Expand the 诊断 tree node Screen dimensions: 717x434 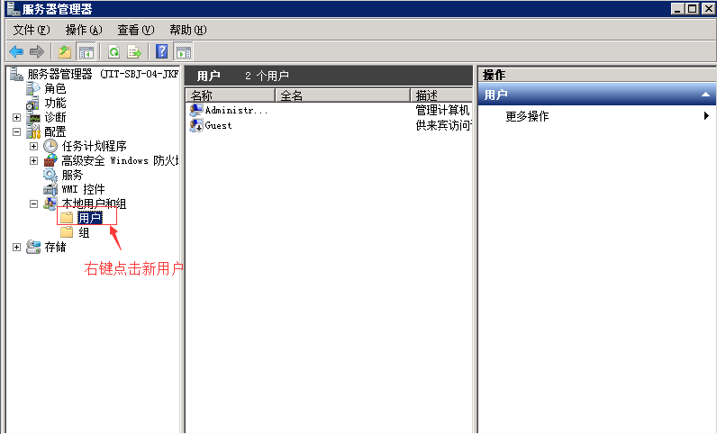17,118
